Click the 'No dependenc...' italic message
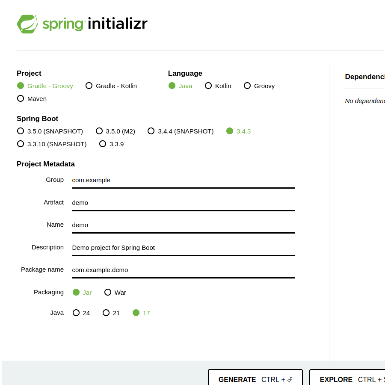The height and width of the screenshot is (385, 385). point(365,101)
